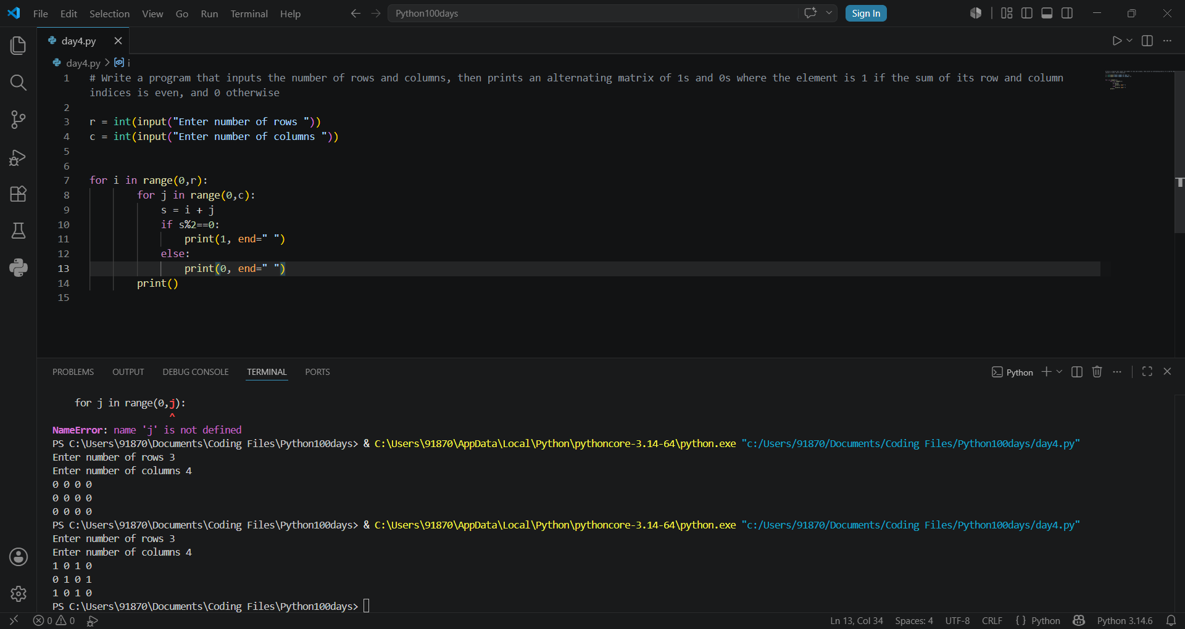Viewport: 1185px width, 629px height.
Task: Click Copilot status icon in status bar
Action: 1079,620
